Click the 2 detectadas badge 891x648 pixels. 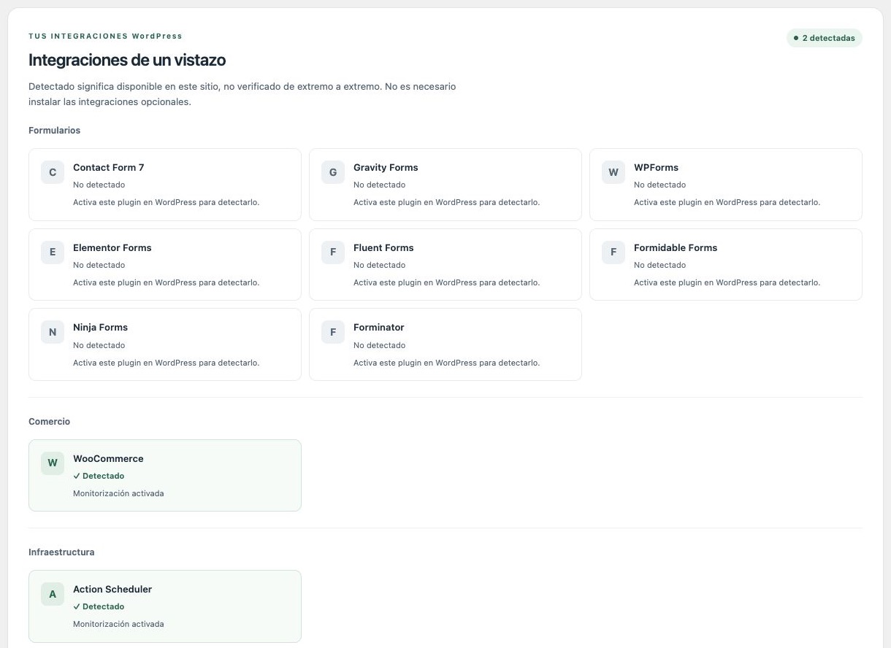pos(824,38)
